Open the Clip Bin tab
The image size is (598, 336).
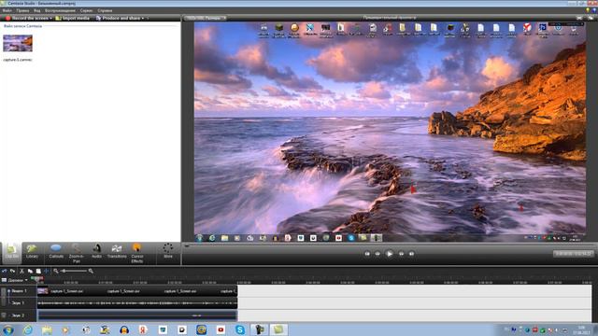tap(12, 253)
